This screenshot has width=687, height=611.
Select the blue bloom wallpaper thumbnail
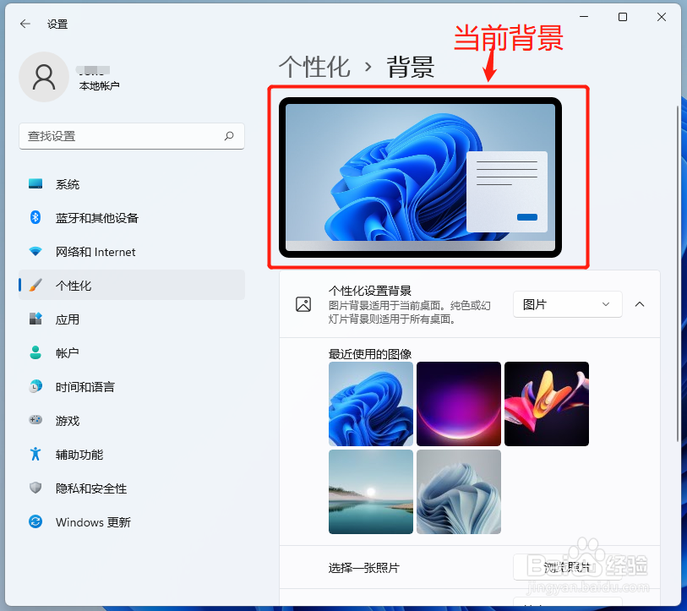(371, 404)
